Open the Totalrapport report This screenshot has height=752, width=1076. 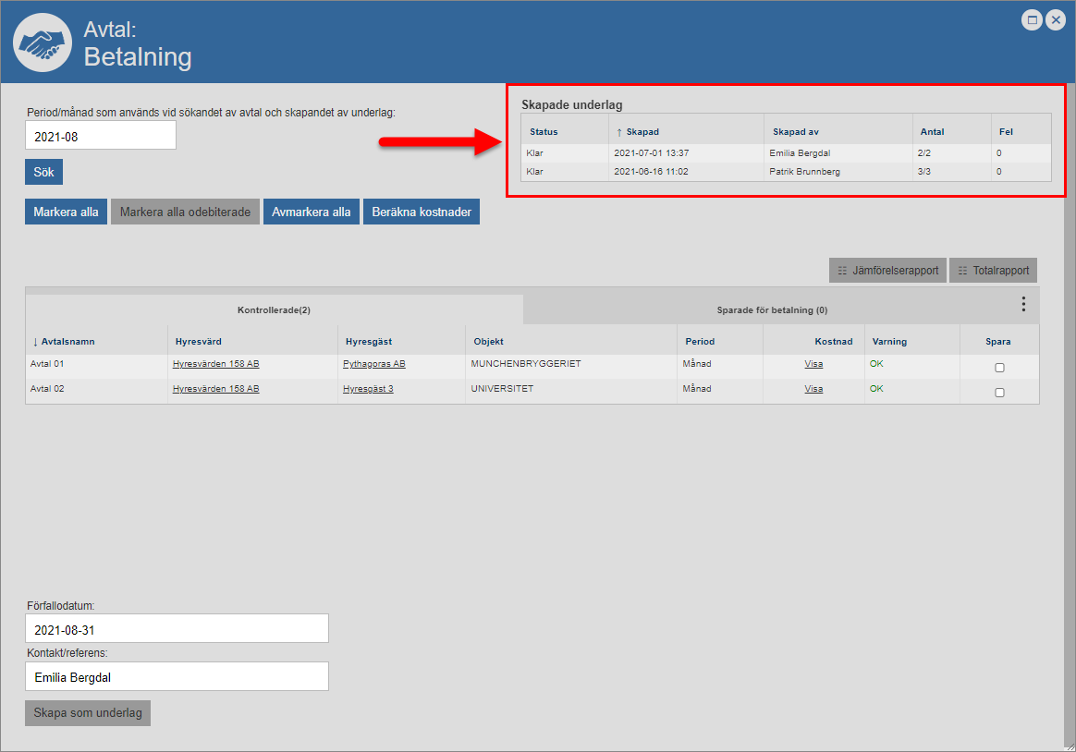pos(993,271)
